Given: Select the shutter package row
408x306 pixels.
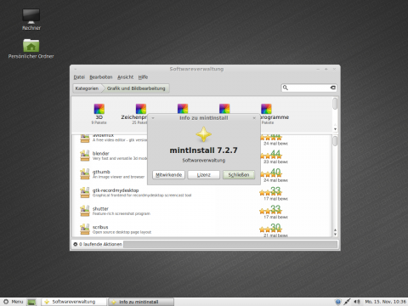Looking at the screenshot, I should [x=201, y=212].
